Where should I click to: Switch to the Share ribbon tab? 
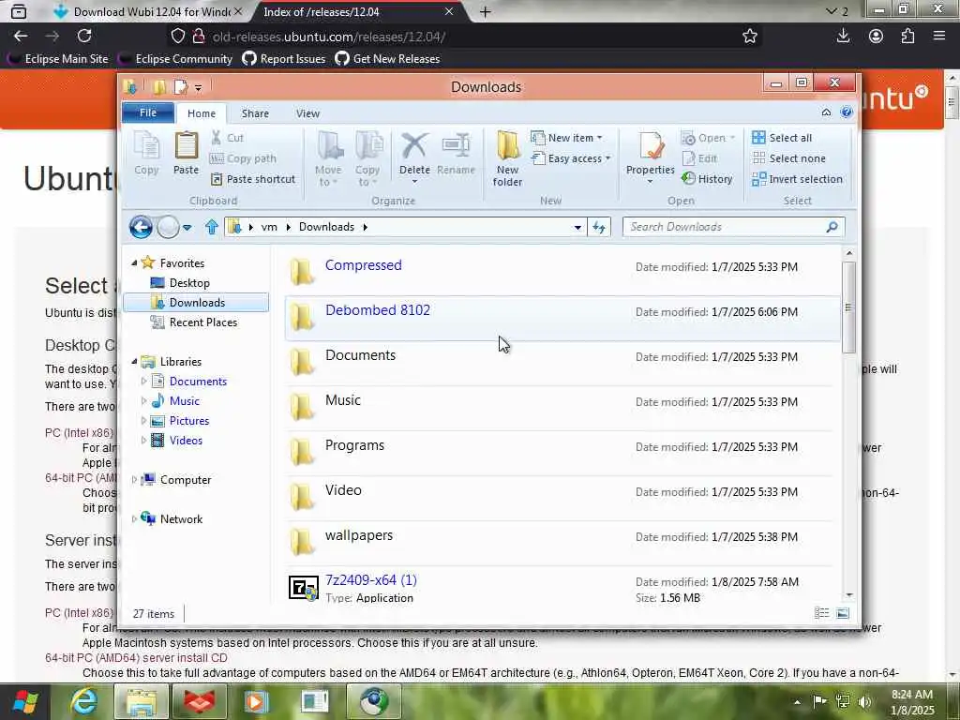pos(255,113)
